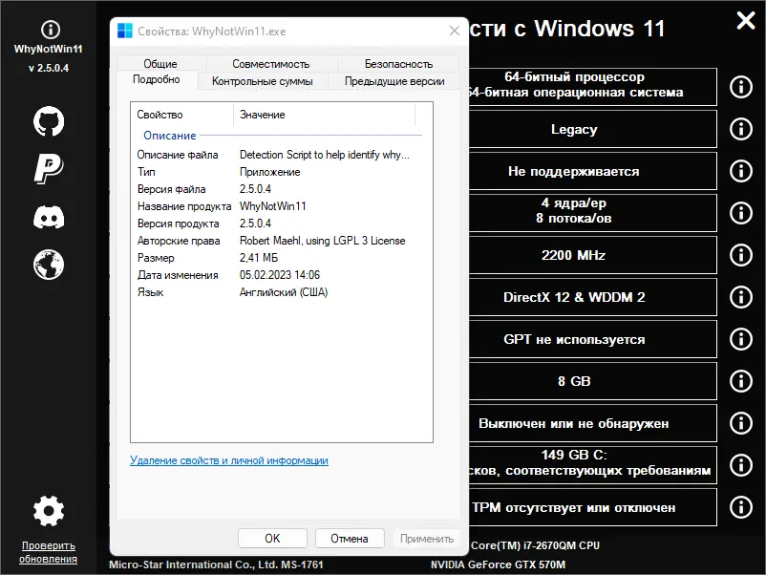The height and width of the screenshot is (575, 766).
Task: Click the NVIDIA GeForce GTX 570M text
Action: point(498,564)
